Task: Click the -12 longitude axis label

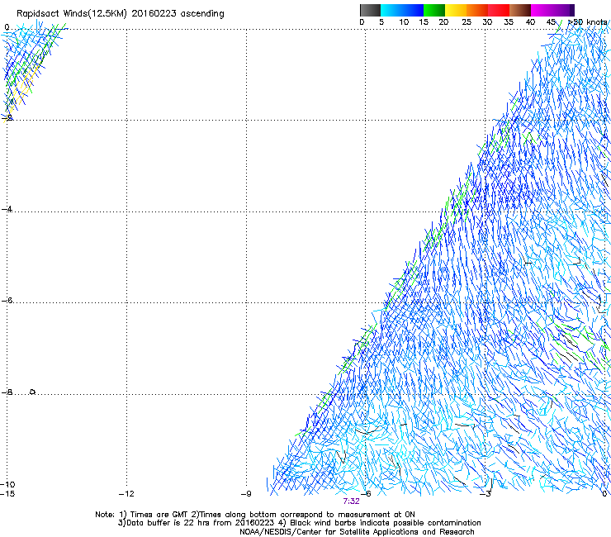Action: click(126, 494)
